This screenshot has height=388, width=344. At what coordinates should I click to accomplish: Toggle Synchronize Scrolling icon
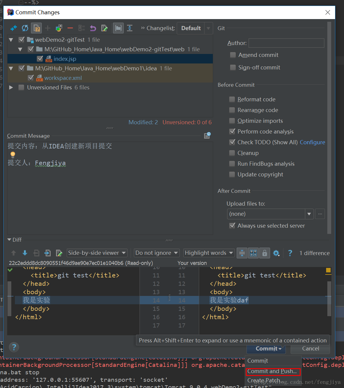[x=253, y=253]
